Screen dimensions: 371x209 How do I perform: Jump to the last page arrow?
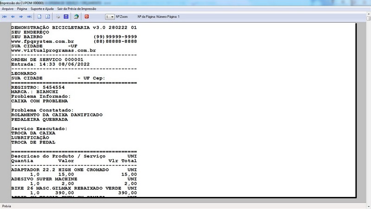(x=29, y=17)
